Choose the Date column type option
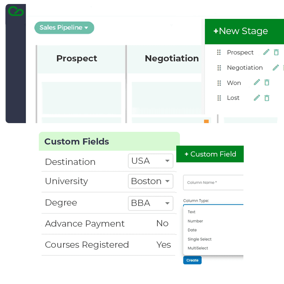Screen dimensions: 284x284 (x=192, y=230)
